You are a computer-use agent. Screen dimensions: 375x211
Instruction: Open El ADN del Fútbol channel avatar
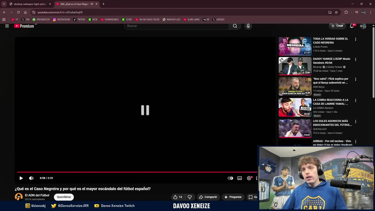coord(19,197)
